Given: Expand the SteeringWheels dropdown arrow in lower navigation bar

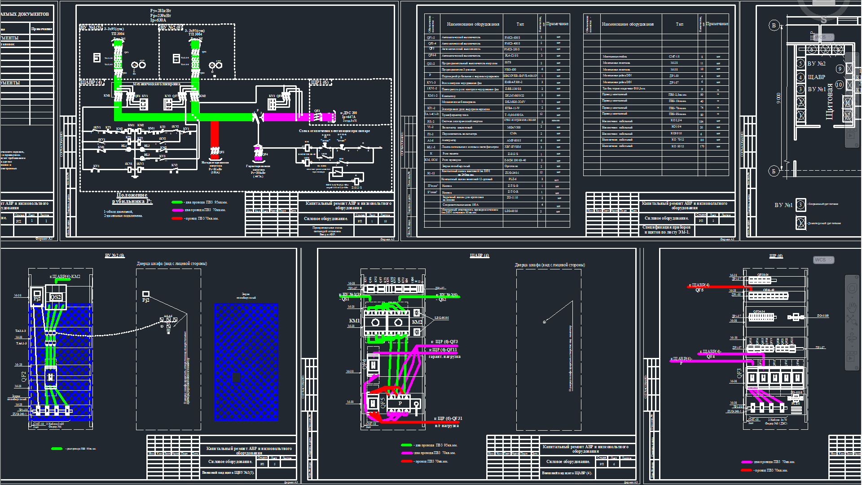Looking at the screenshot, I should [x=852, y=298].
